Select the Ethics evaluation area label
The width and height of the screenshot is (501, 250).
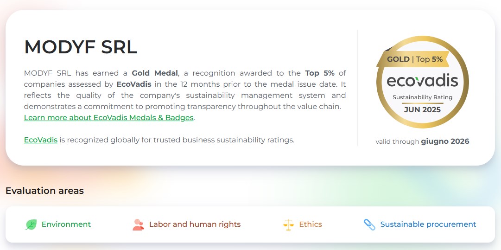tap(311, 224)
